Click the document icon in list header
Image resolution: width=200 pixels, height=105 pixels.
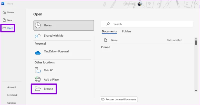(105, 40)
